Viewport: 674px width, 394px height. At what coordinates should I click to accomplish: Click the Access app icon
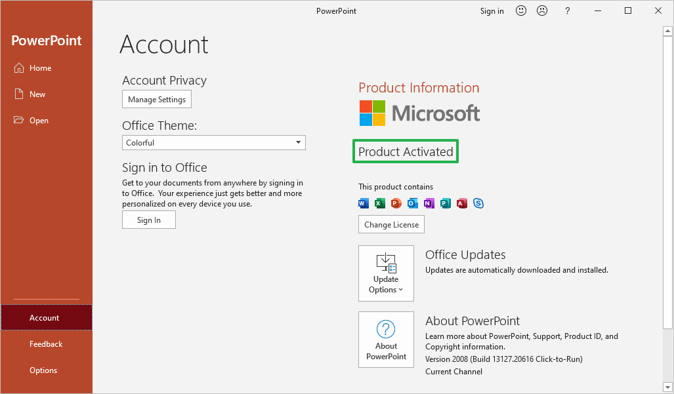(462, 203)
